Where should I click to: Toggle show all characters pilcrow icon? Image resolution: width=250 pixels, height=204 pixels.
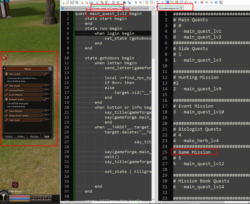(x=162, y=2)
